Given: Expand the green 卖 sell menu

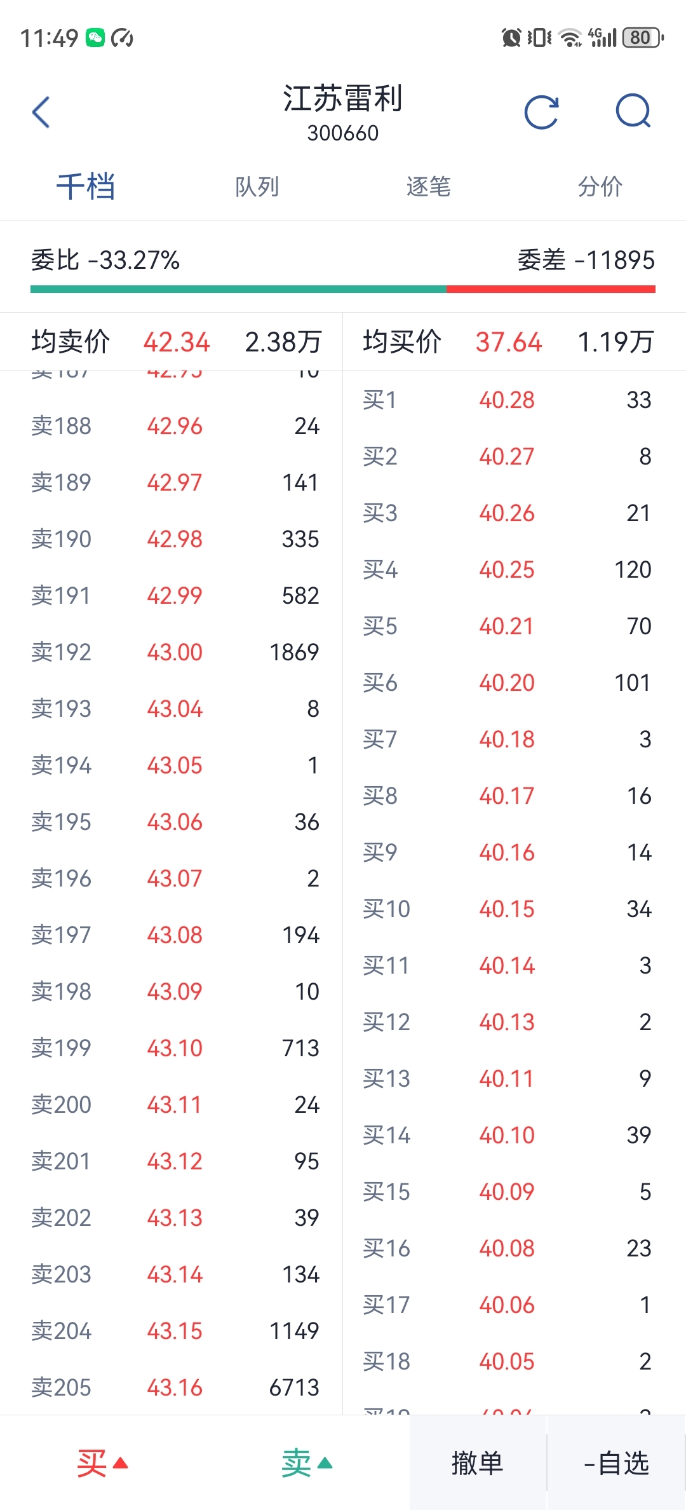Looking at the screenshot, I should click(307, 1464).
